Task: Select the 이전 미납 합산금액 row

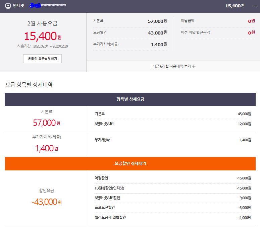Action: point(216,32)
